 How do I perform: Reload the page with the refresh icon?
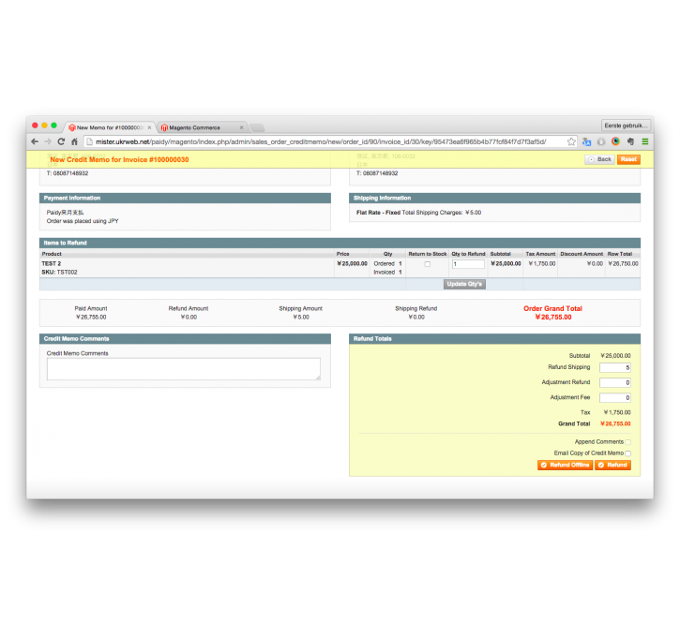click(x=61, y=141)
